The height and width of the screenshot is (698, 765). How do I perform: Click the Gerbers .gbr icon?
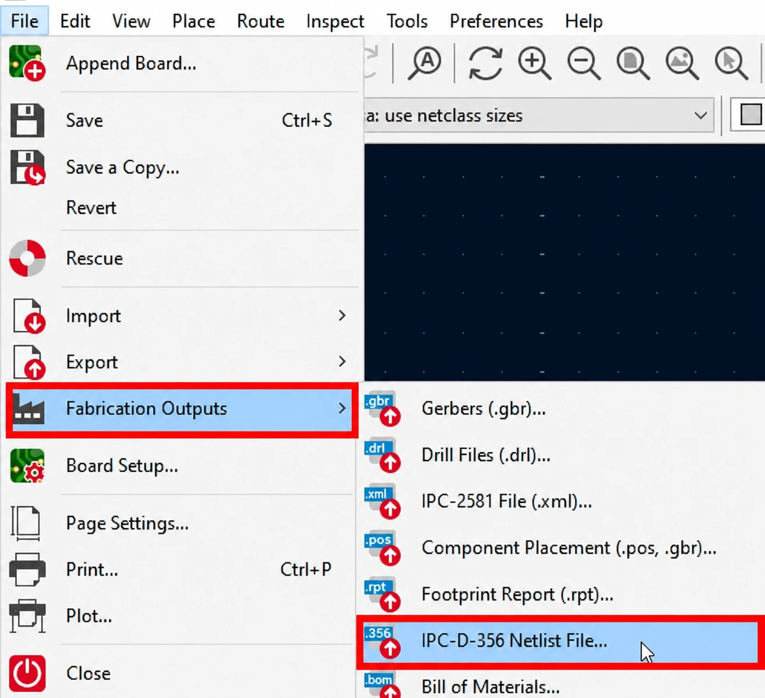click(x=382, y=408)
